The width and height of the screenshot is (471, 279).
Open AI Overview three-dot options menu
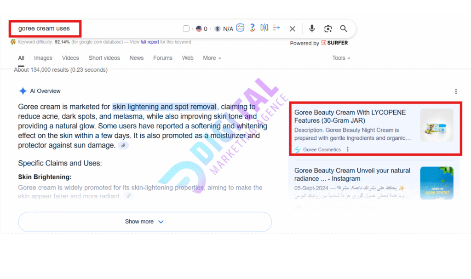coord(456,91)
